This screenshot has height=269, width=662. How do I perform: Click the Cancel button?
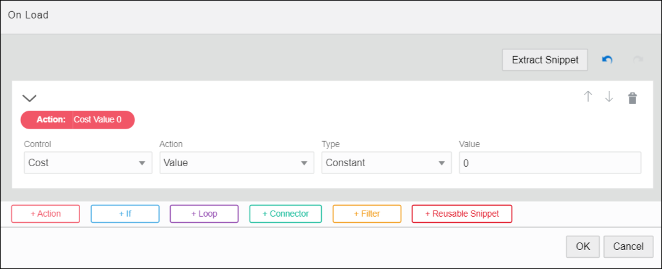[628, 247]
